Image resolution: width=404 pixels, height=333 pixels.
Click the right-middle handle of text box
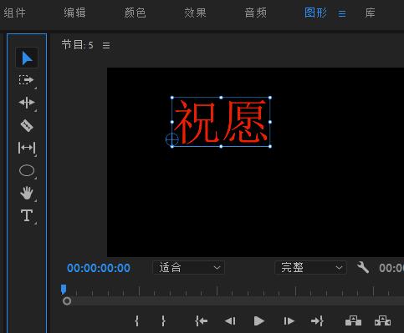tap(270, 122)
